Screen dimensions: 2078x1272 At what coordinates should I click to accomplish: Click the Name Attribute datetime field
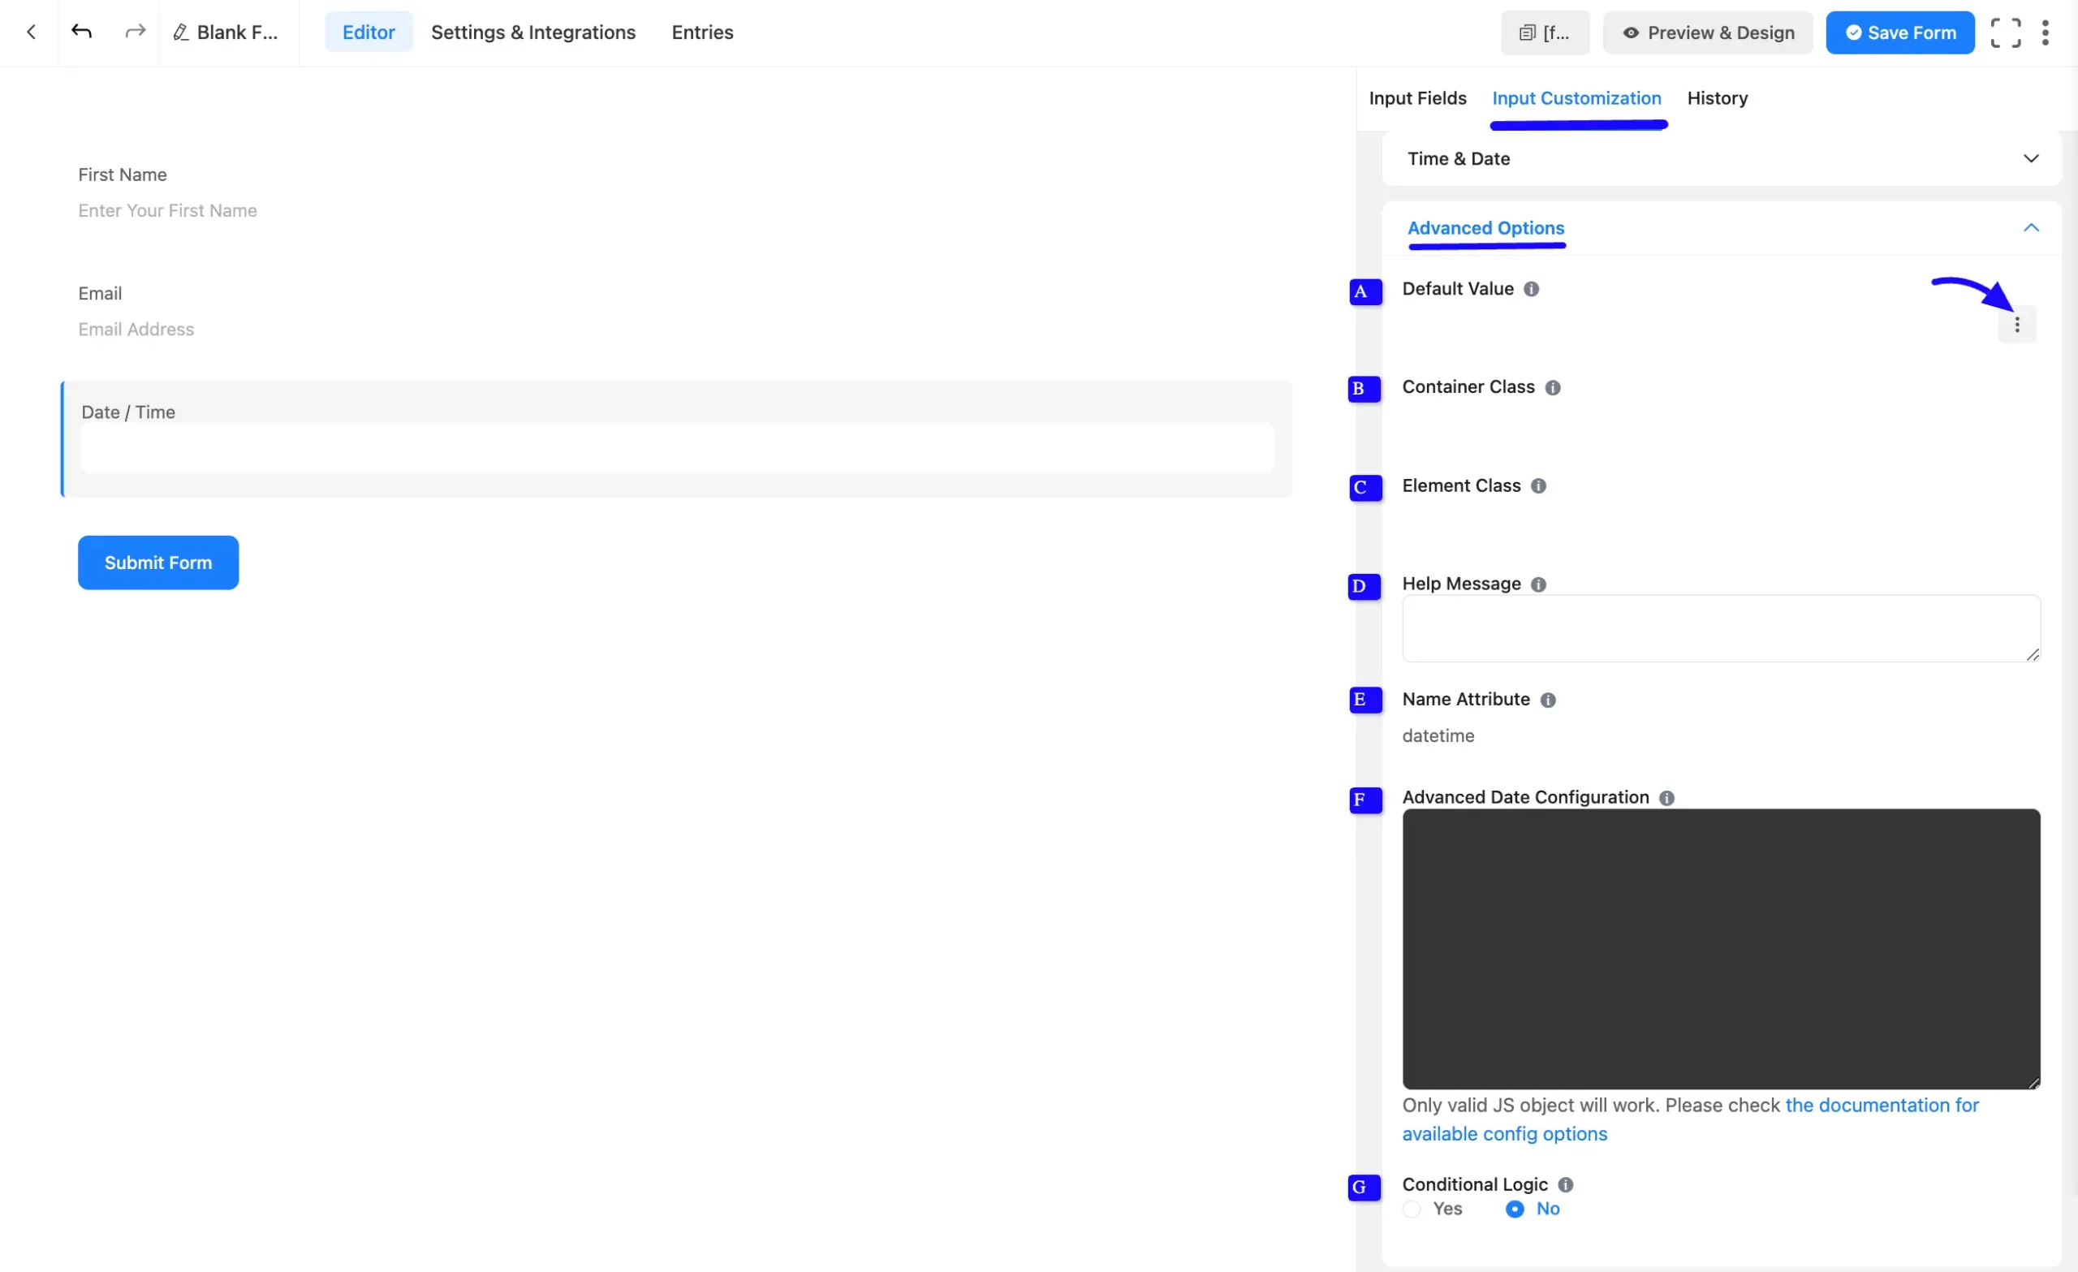coord(1720,735)
